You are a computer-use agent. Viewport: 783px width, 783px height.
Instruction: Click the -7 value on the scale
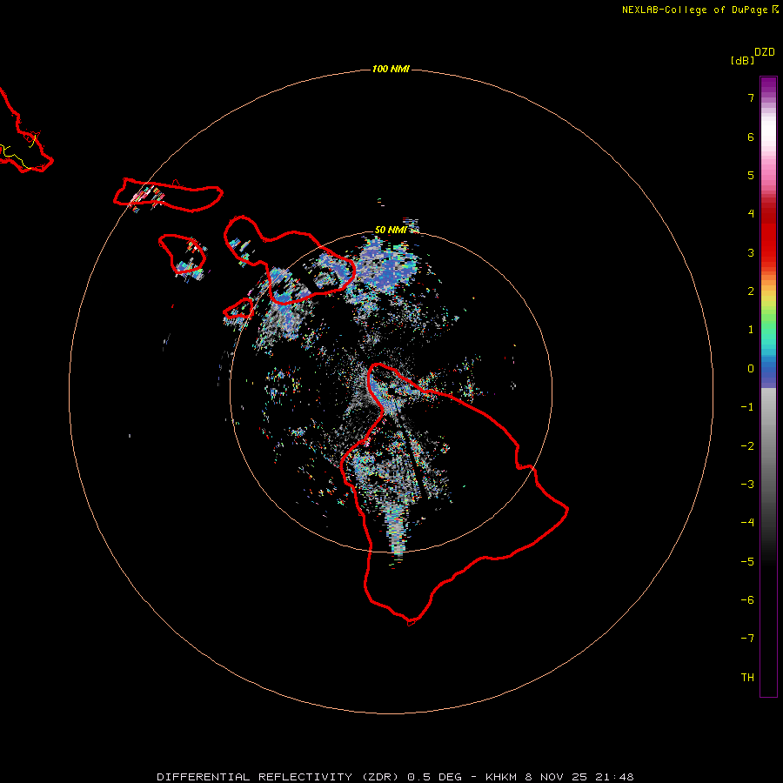[747, 639]
